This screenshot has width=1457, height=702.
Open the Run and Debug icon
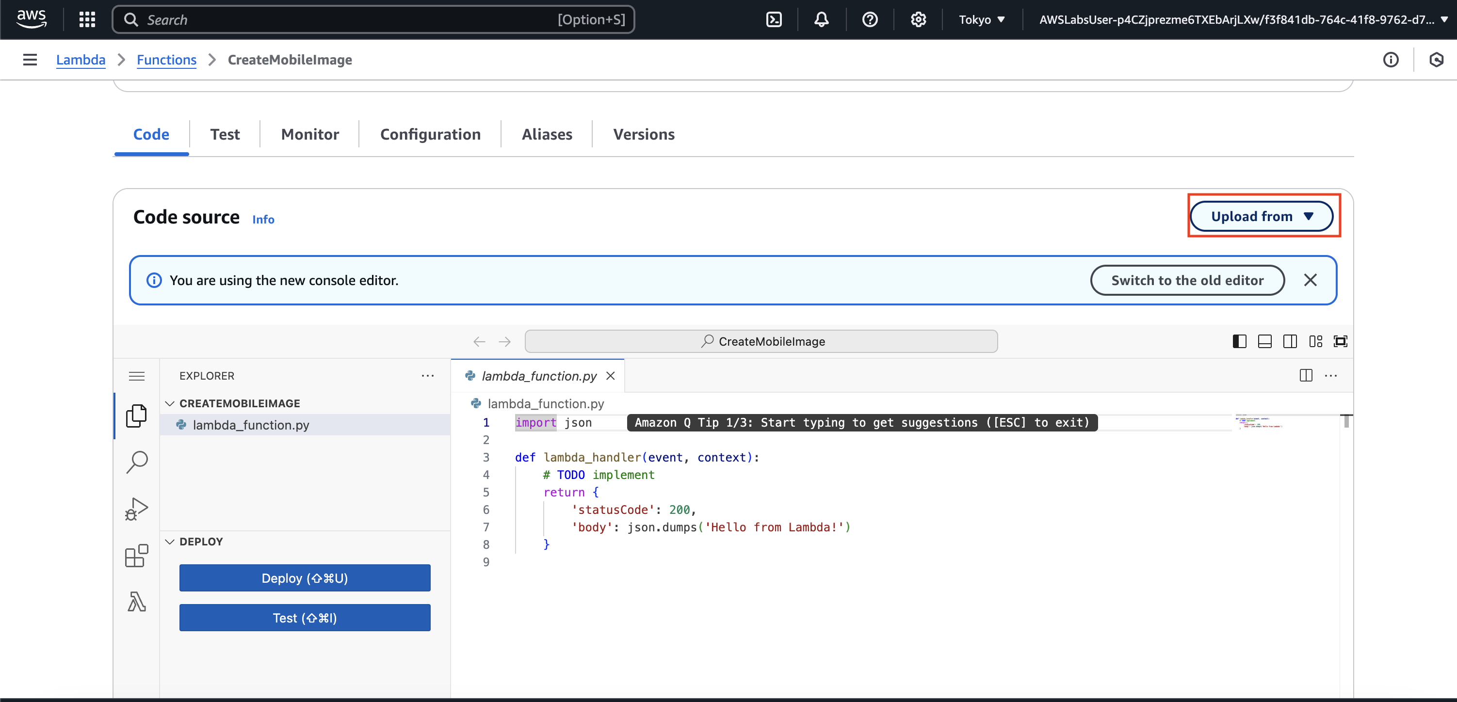point(136,509)
